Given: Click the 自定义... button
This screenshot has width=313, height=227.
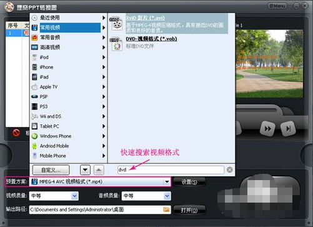Looking at the screenshot, I should tap(51, 170).
